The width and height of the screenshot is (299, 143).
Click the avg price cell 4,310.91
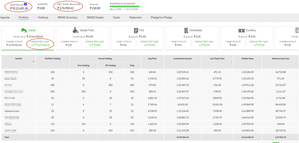coord(152,118)
